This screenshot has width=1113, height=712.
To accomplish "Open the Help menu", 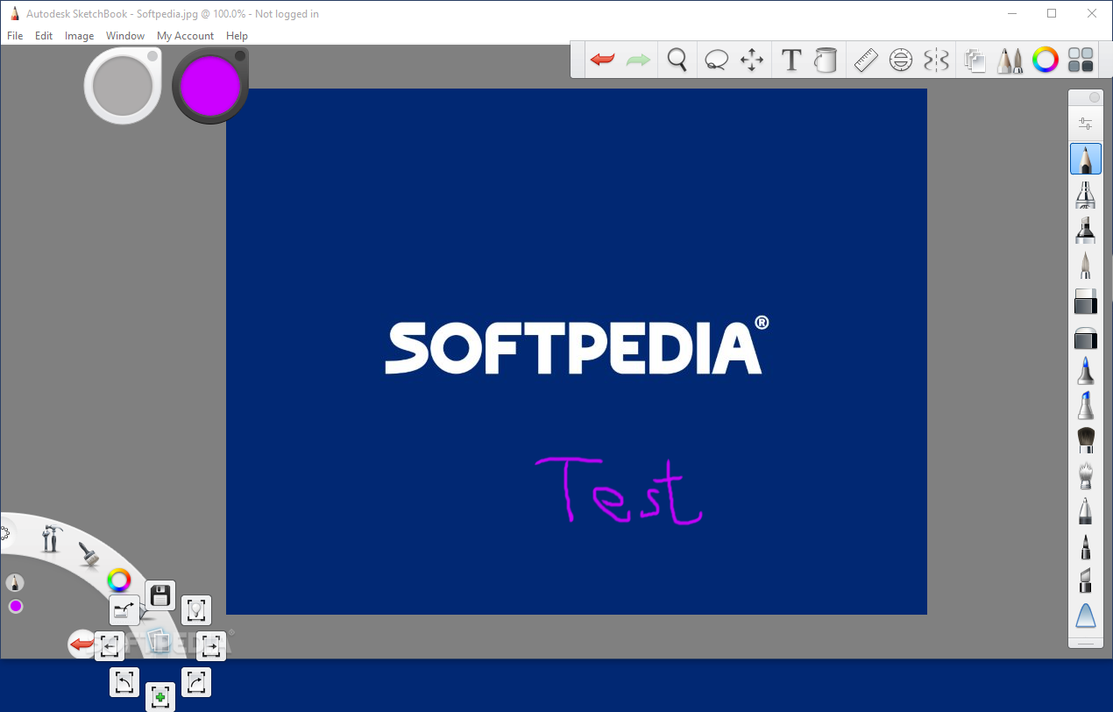I will coord(237,36).
